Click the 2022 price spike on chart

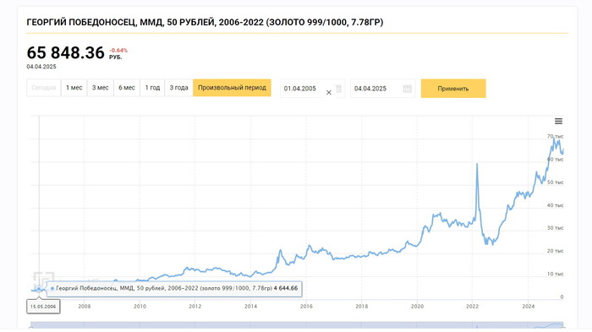pyautogui.click(x=477, y=164)
